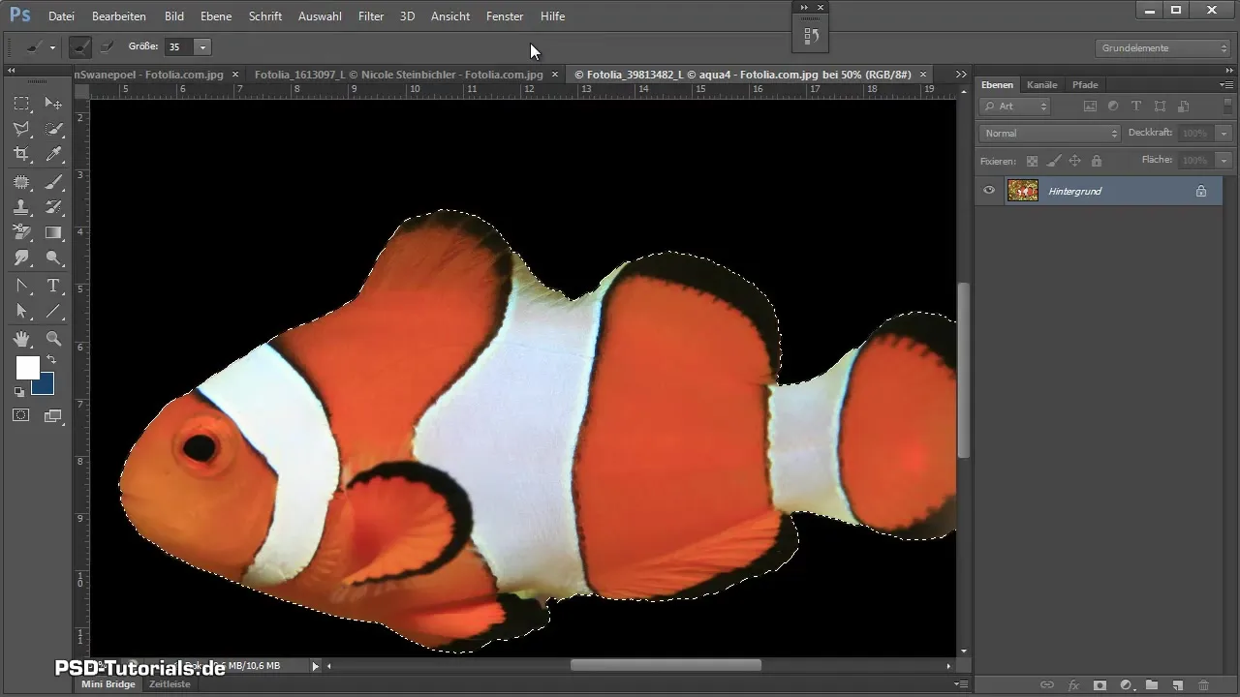Open the Datei menu
1240x697 pixels.
(x=61, y=16)
